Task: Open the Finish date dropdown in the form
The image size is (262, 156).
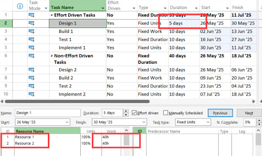Action: (x=144, y=122)
